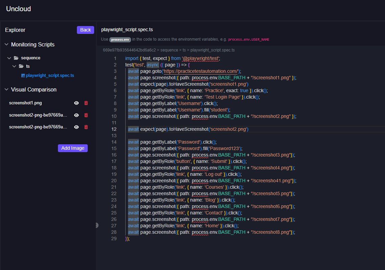Click the 'Log out' string on line 19
This screenshot has height=270, width=385.
[x=214, y=174]
